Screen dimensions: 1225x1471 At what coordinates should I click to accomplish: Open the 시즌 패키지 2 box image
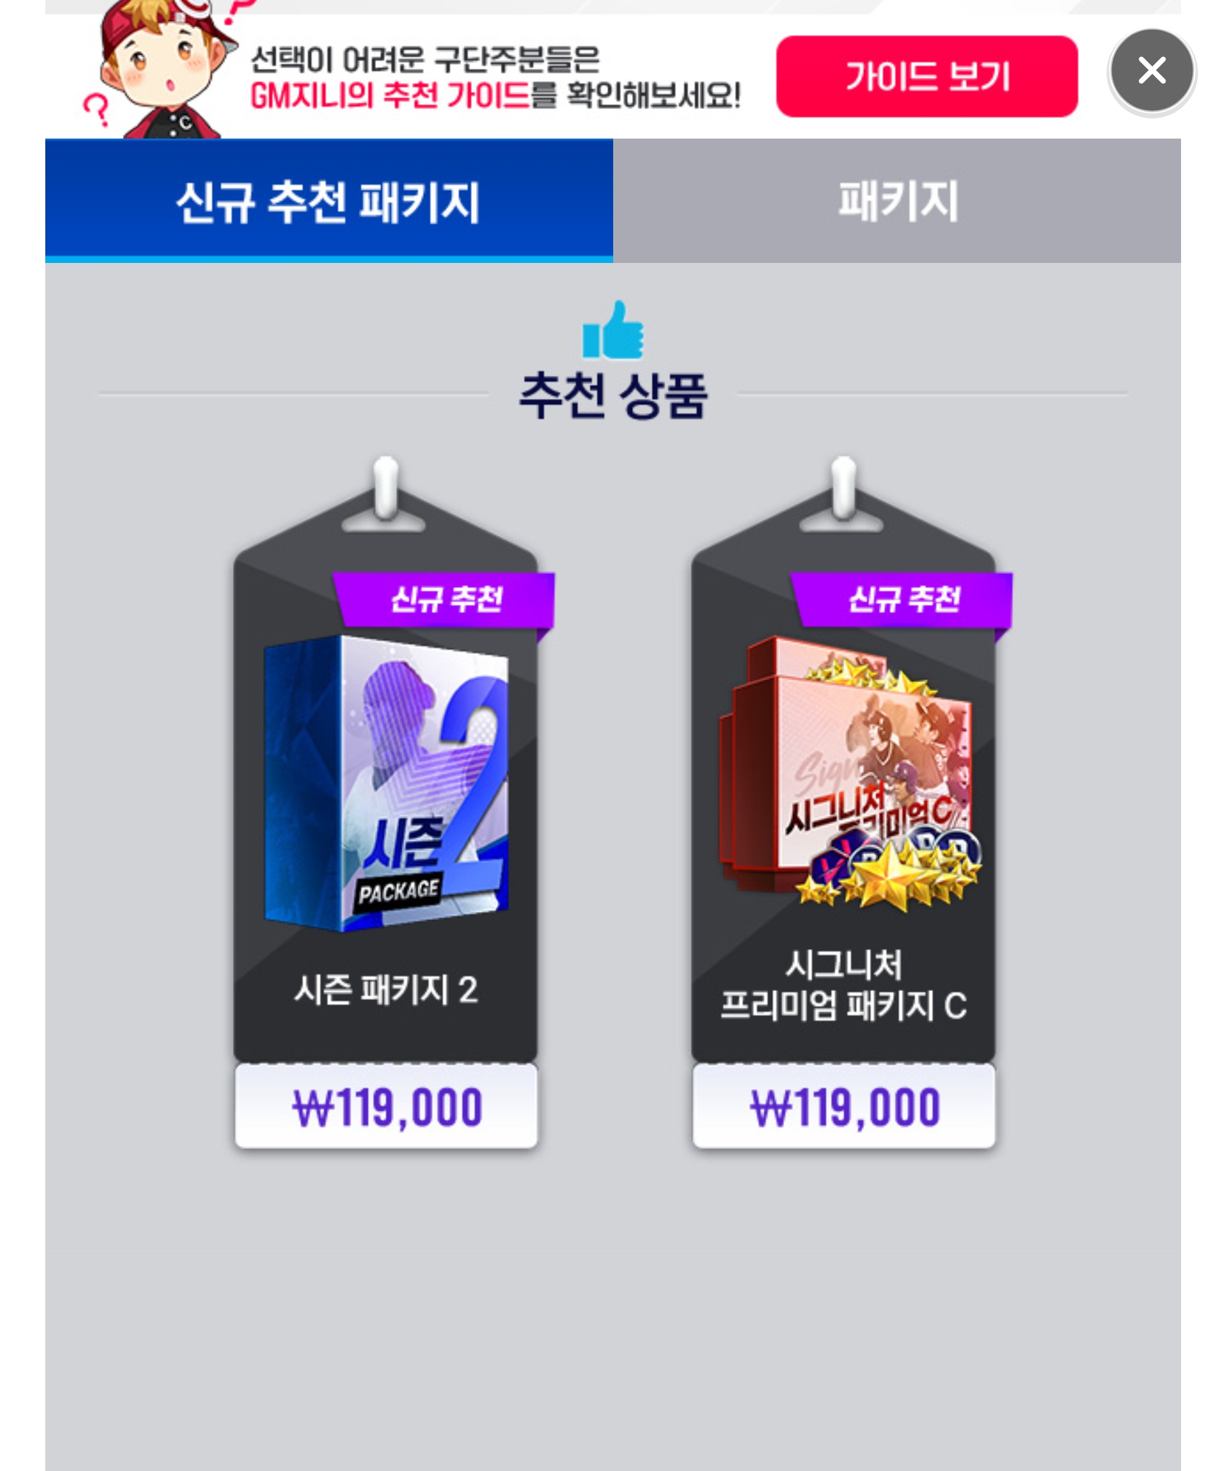click(x=386, y=783)
